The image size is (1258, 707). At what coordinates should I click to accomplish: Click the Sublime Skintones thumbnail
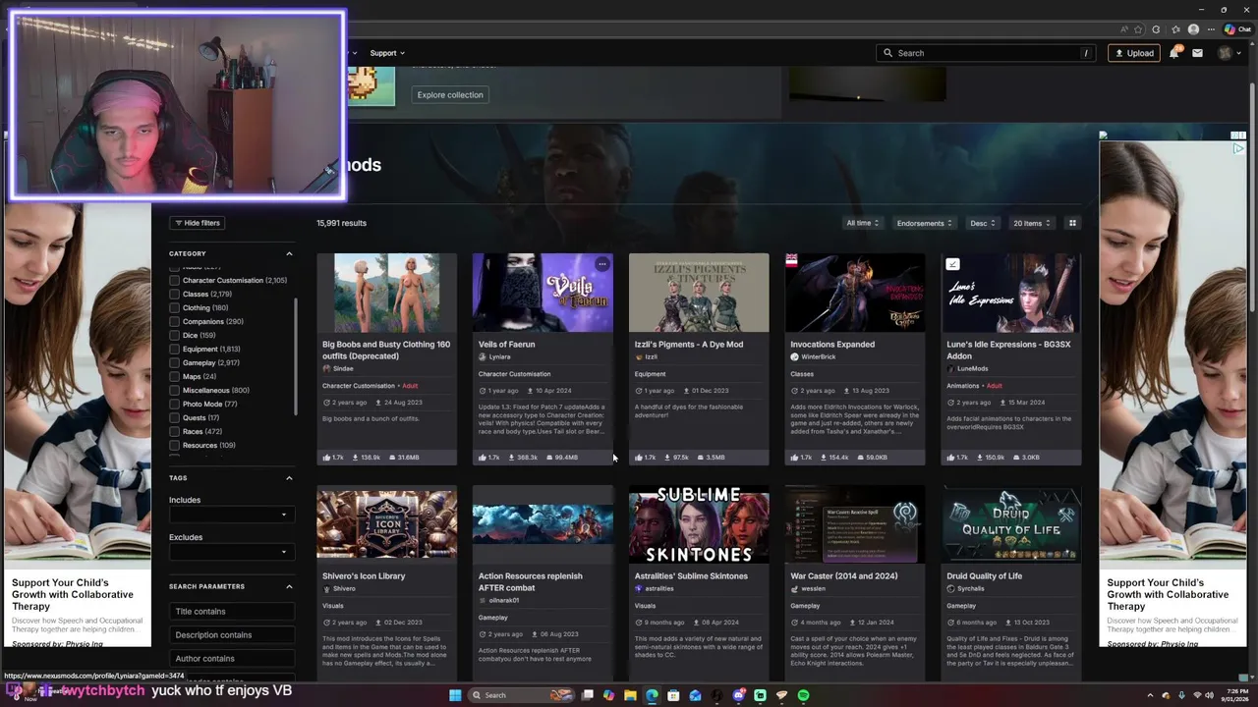point(699,524)
